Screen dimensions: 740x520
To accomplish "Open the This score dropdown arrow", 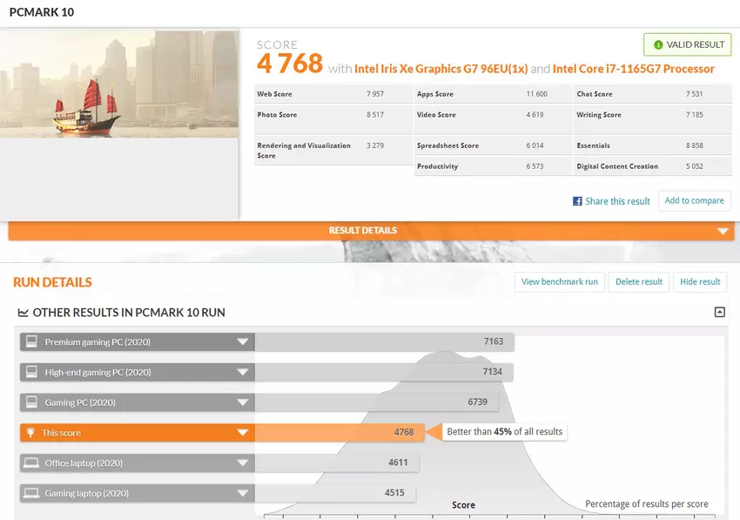I will coord(243,433).
